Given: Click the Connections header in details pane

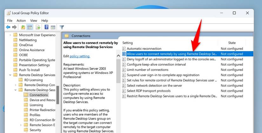Looking at the screenshot, I should pyautogui.click(x=81, y=36).
